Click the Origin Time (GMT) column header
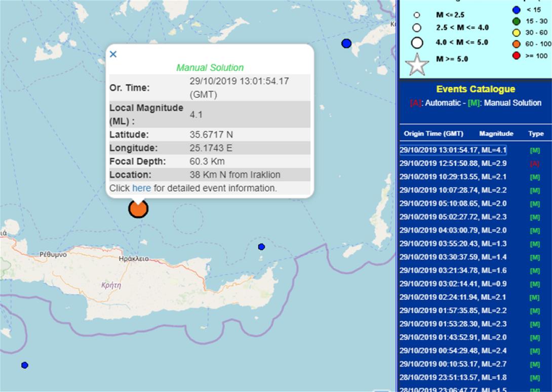 coord(433,134)
